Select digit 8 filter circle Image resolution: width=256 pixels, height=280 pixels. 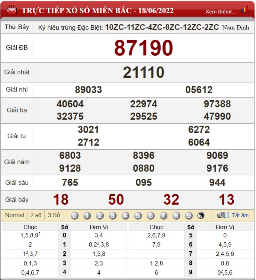tap(176, 215)
